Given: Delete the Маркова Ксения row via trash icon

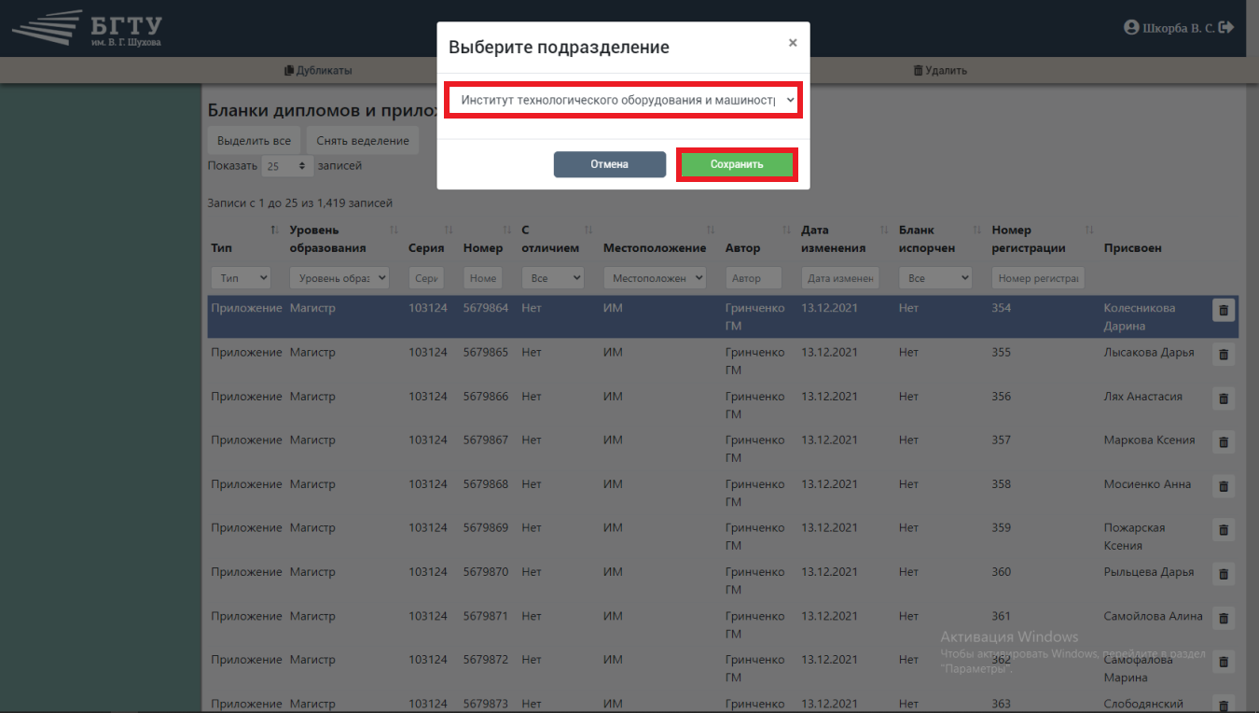Looking at the screenshot, I should pos(1224,442).
